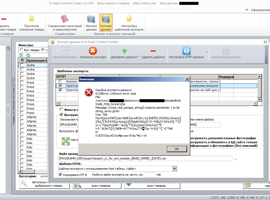This screenshot has height=200, width=270.
Task: Open HTTP tunnel settings icon
Action: (187, 51)
